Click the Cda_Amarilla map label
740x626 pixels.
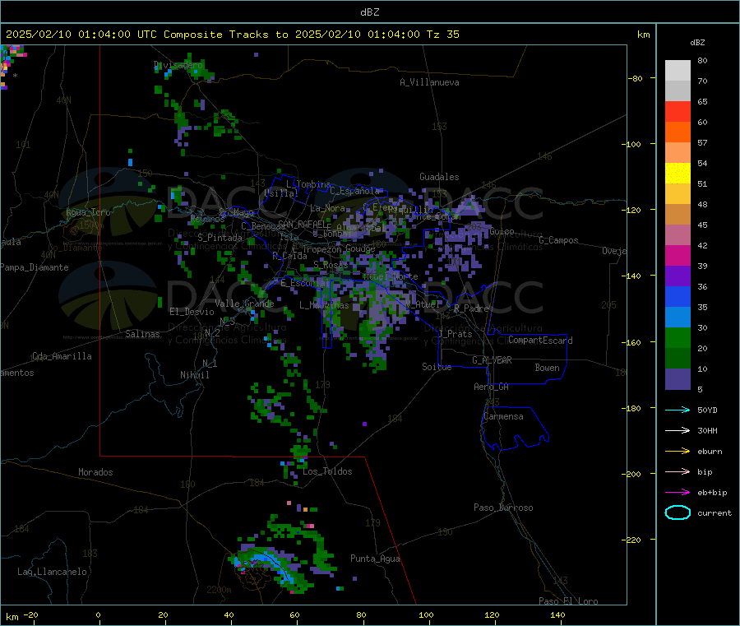pyautogui.click(x=62, y=356)
